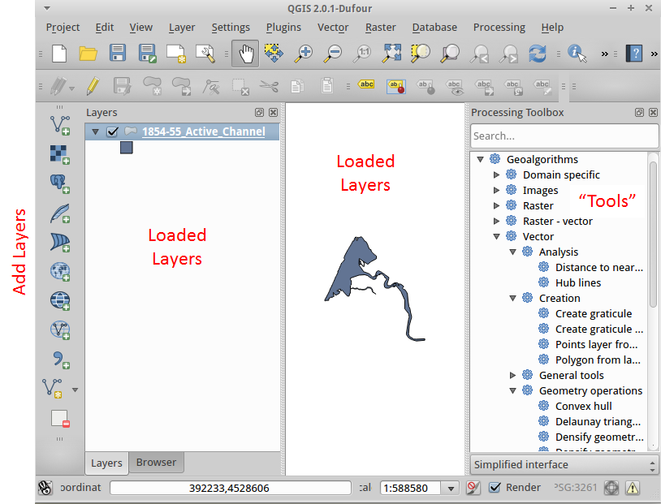Click the layer's blue fill symbol swatch
This screenshot has height=504, width=661.
127,147
